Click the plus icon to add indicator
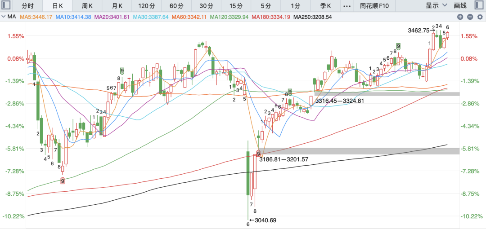Screen dimensions: 486x229 (460, 17)
